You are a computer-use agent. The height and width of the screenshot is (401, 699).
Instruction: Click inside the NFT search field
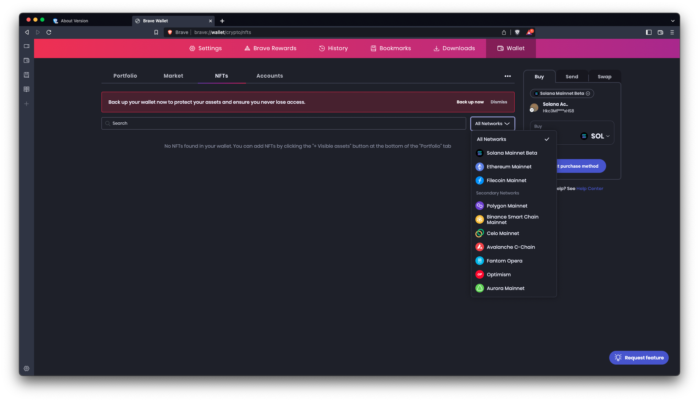(283, 123)
